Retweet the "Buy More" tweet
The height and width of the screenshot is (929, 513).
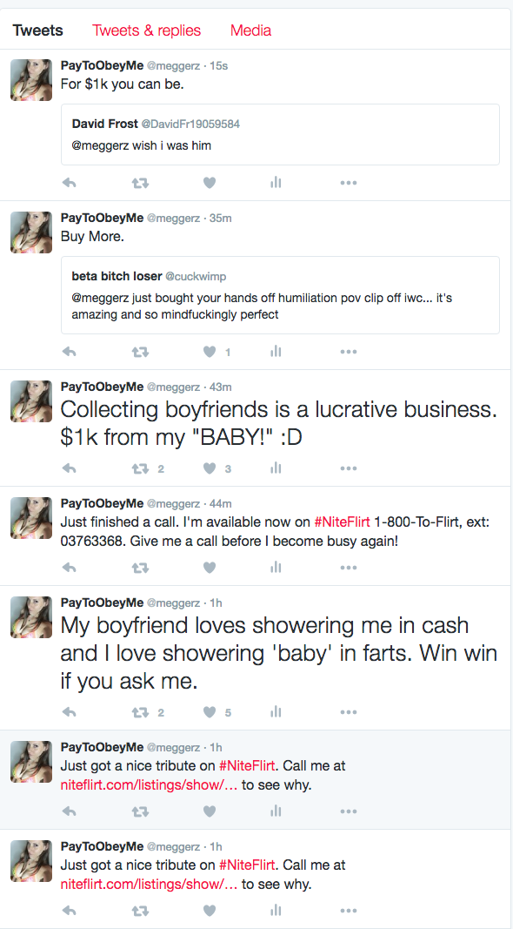point(141,353)
